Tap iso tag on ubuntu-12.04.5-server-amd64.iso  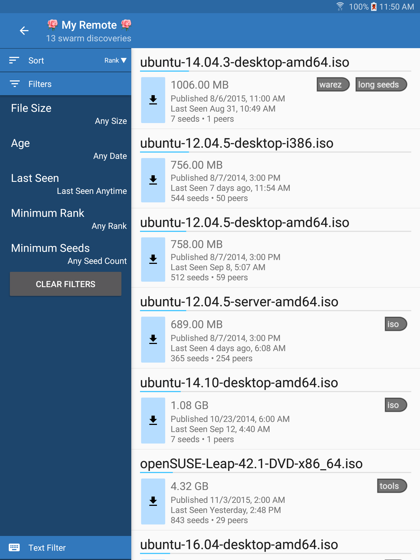pos(396,324)
